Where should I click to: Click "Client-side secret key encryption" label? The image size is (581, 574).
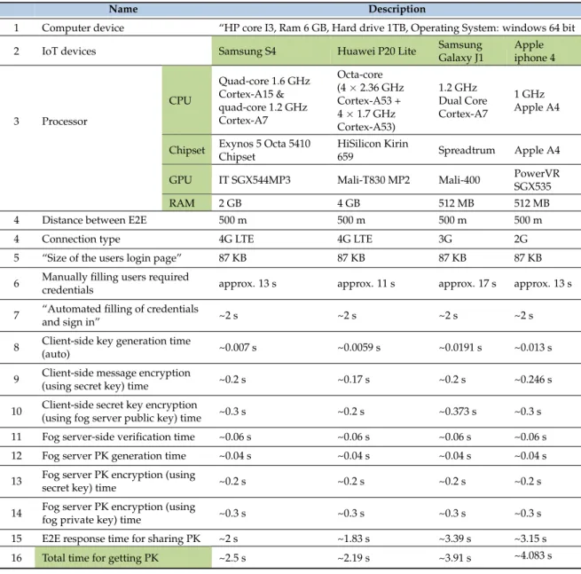122,412
